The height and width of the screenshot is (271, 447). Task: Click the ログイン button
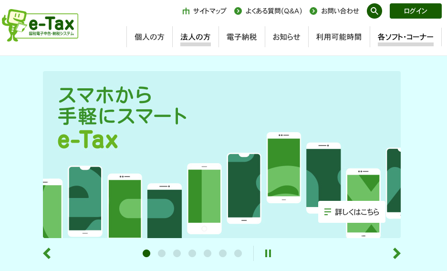[416, 11]
